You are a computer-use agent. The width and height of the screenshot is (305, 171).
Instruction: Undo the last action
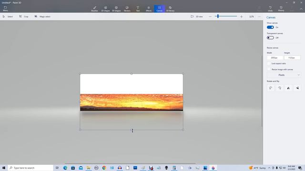coord(270,9)
